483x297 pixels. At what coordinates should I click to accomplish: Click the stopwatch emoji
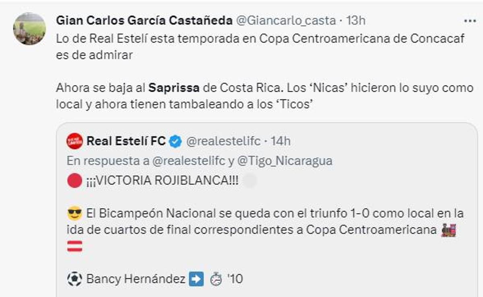coord(216,279)
